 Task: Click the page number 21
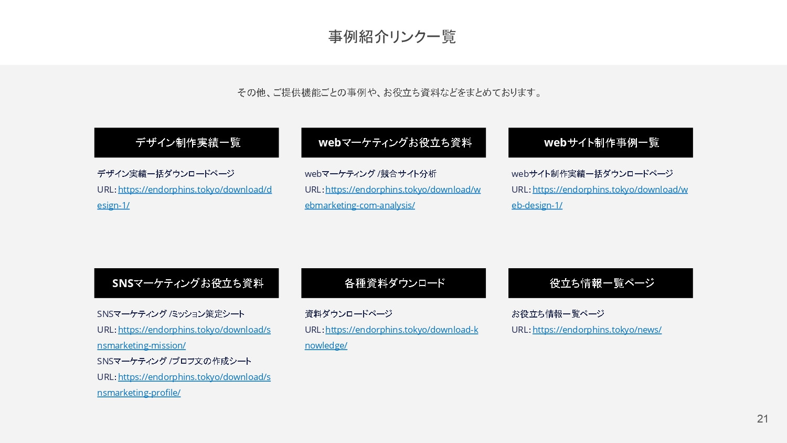pyautogui.click(x=763, y=419)
